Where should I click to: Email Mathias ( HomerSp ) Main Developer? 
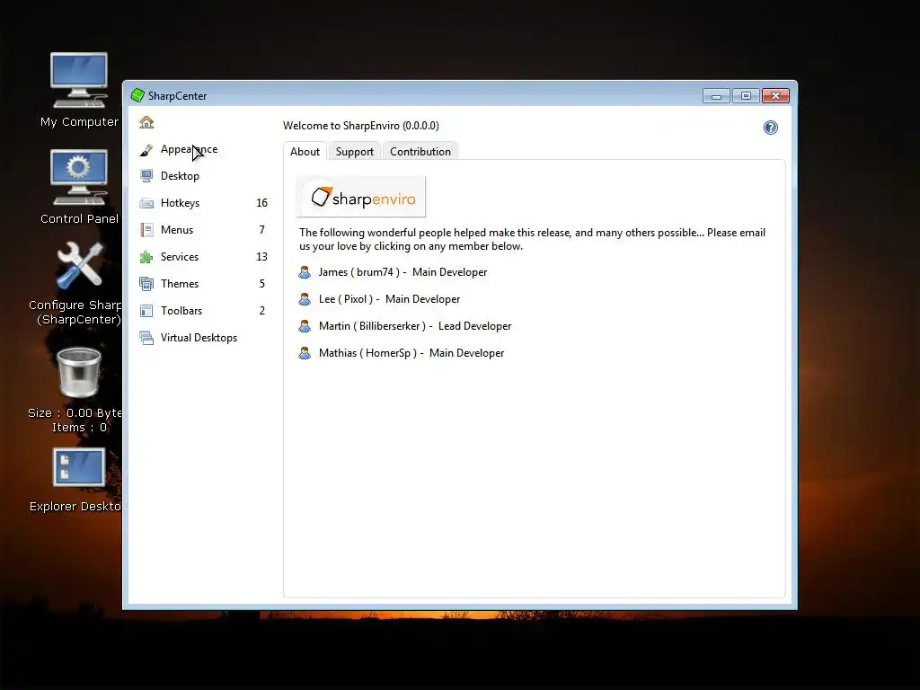pyautogui.click(x=411, y=353)
